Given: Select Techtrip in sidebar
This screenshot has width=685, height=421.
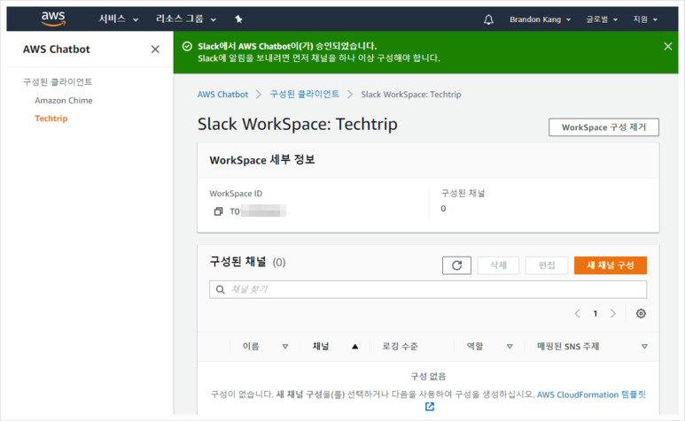Looking at the screenshot, I should 51,119.
